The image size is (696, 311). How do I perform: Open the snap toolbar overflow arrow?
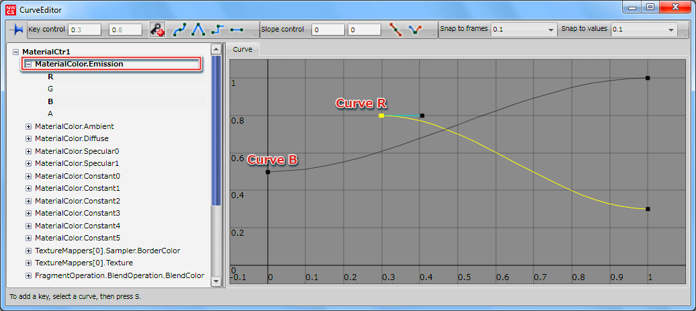click(685, 34)
